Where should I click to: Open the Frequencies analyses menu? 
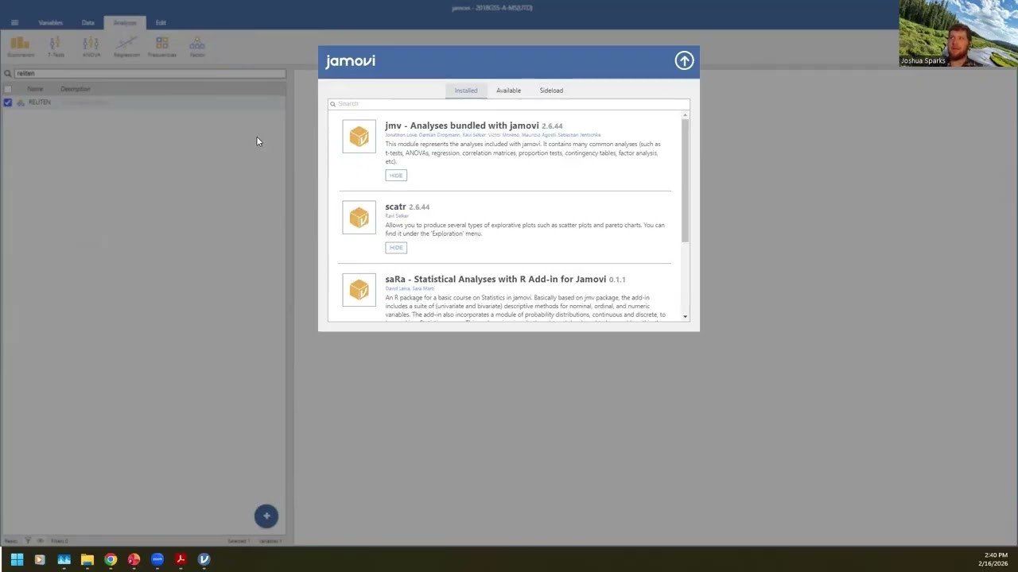point(161,47)
